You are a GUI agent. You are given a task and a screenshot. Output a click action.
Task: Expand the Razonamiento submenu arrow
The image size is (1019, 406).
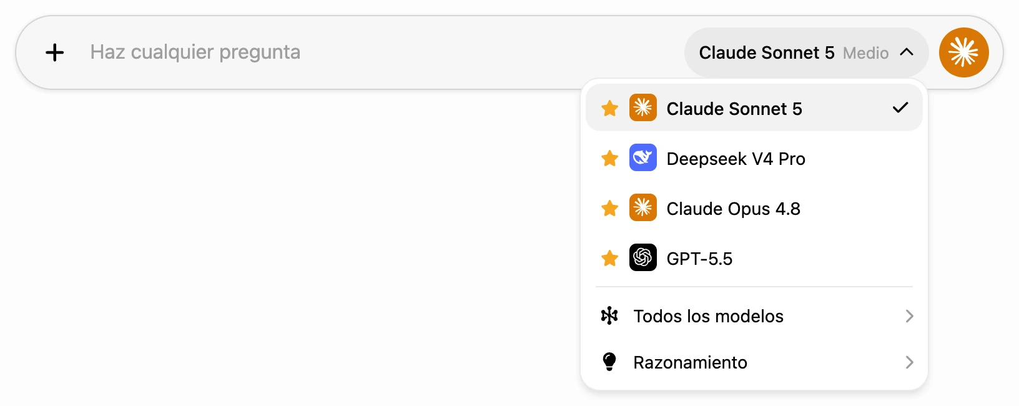[909, 362]
